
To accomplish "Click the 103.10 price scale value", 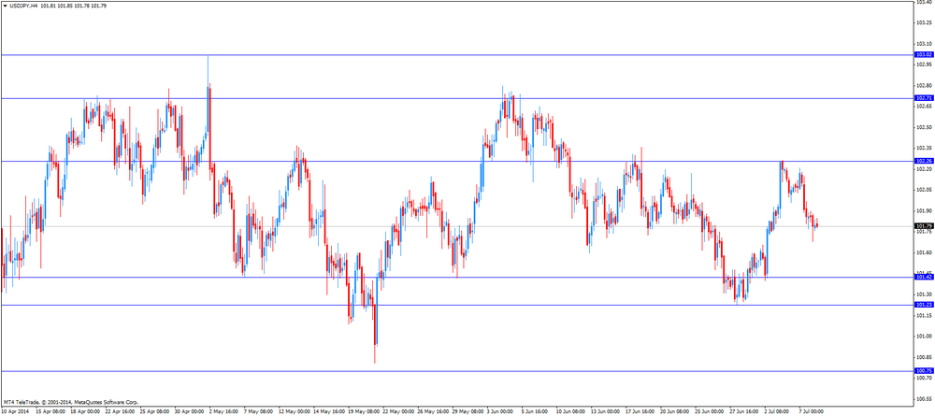I will click(924, 44).
